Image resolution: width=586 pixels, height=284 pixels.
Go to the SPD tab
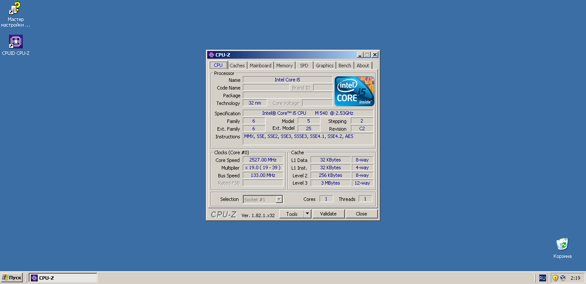click(304, 66)
